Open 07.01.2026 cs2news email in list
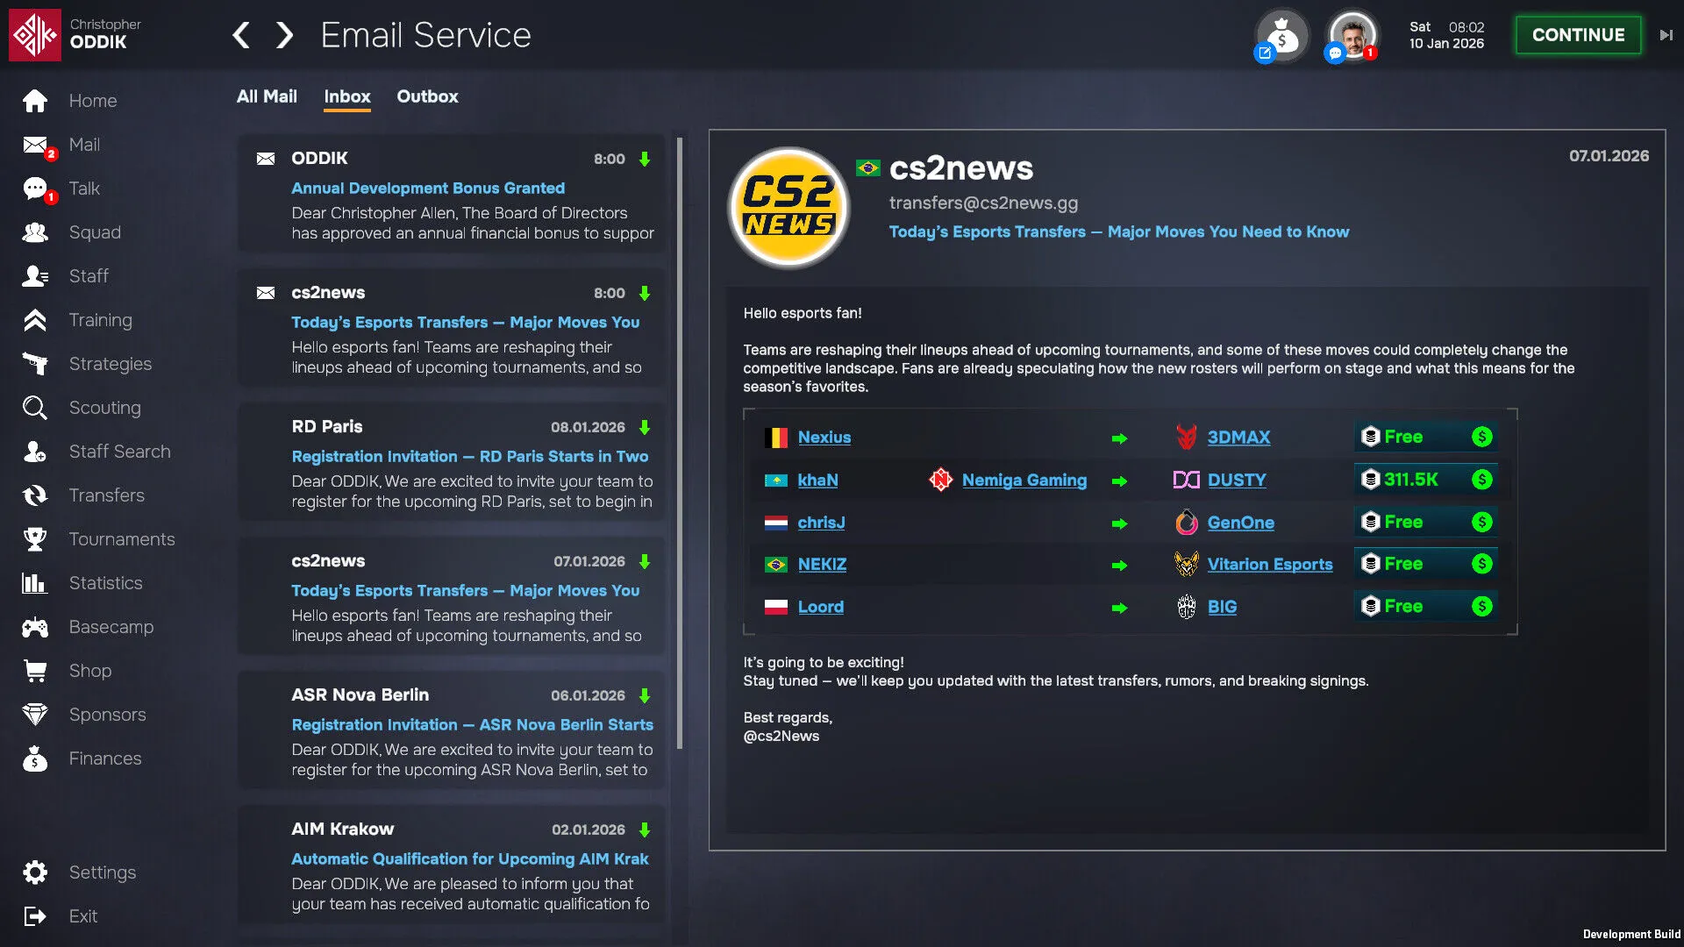Screen dimensions: 1684x947 click(451, 596)
